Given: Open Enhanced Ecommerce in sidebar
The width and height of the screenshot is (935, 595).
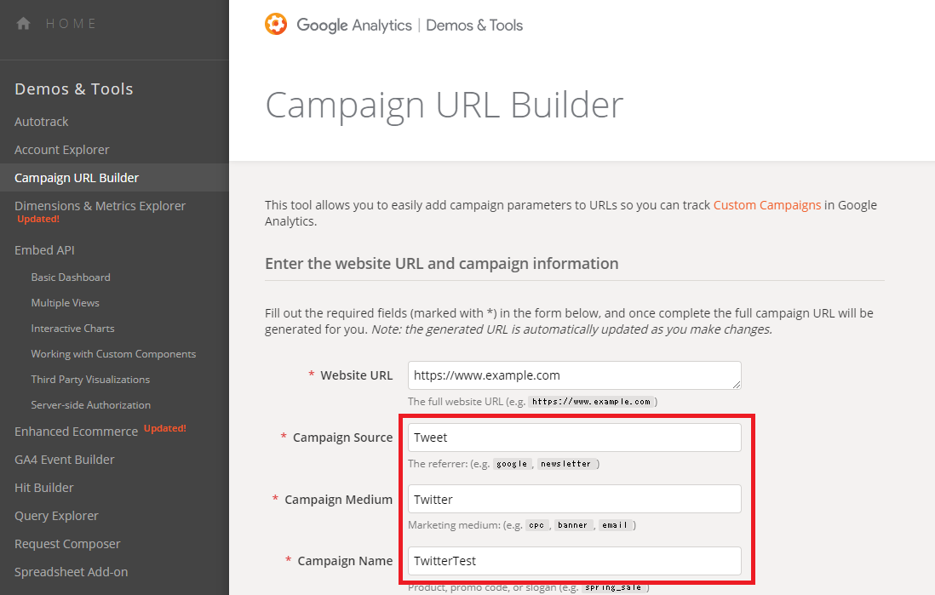Looking at the screenshot, I should 77,432.
